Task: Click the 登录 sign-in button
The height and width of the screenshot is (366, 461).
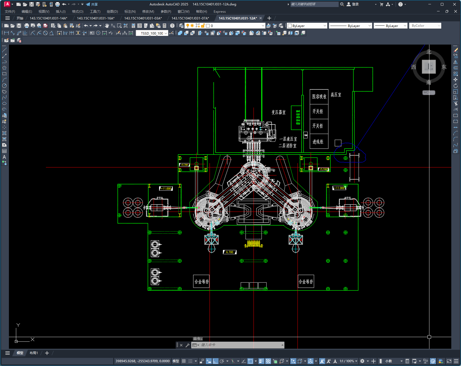Action: pyautogui.click(x=353, y=4)
